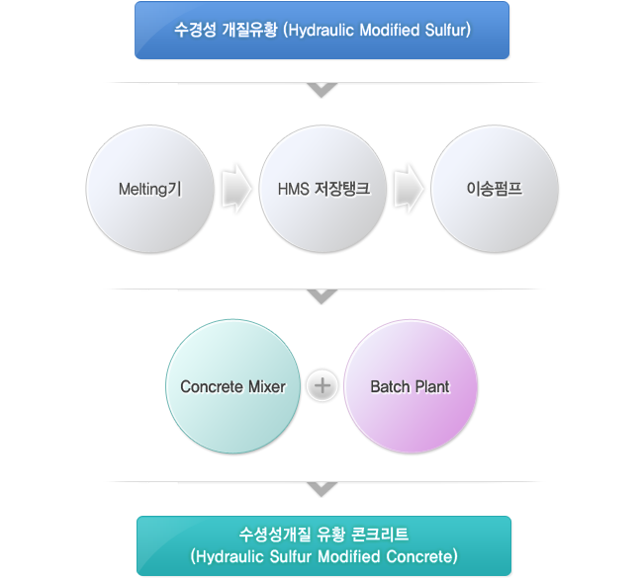The width and height of the screenshot is (643, 578).
Task: Click the text (Hydraulic Sulfur Modified Concrete)
Action: point(323,556)
